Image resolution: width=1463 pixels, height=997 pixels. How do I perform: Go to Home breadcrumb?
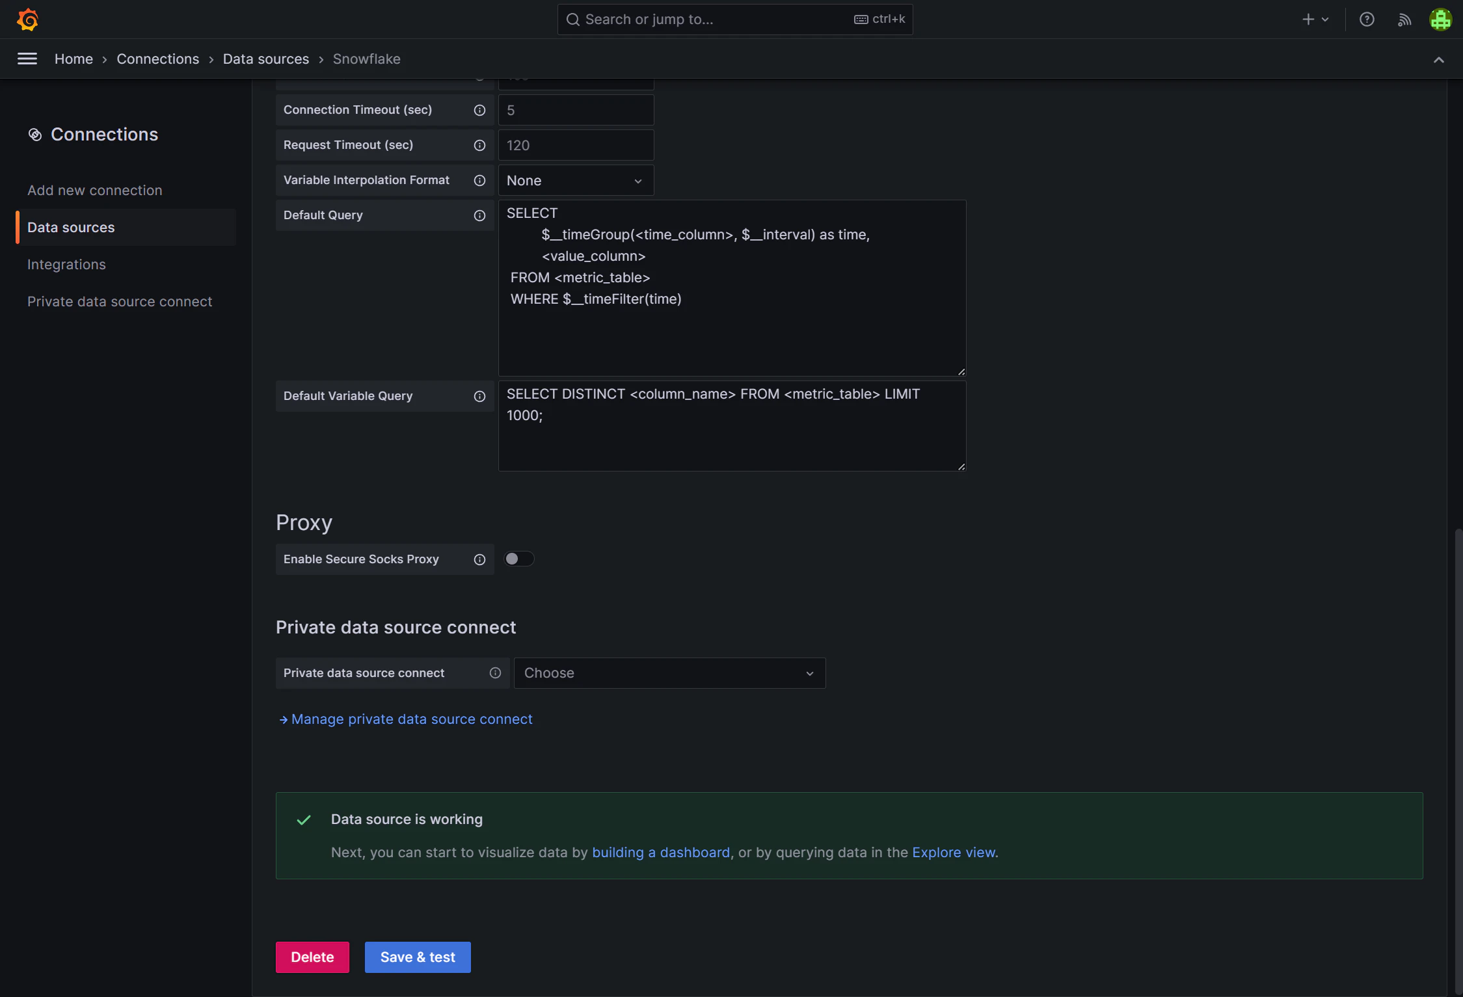coord(74,59)
